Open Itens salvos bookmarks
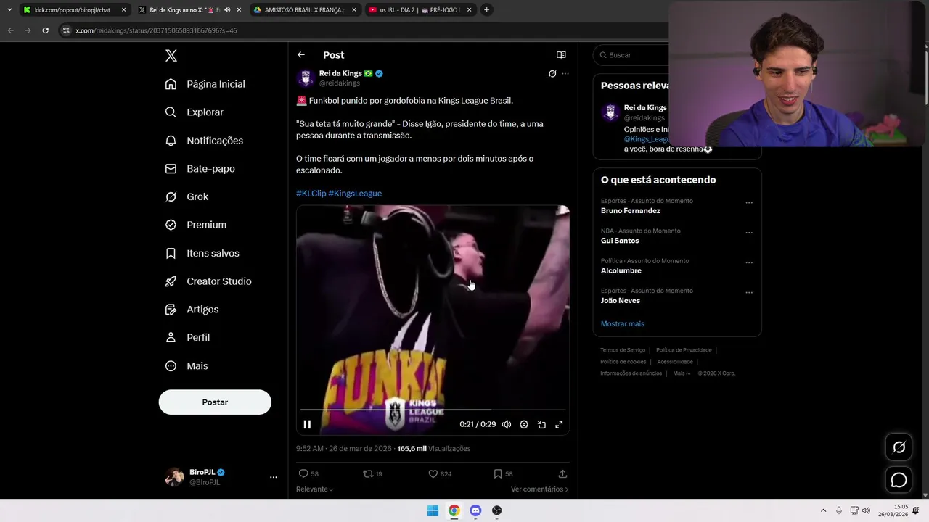Screen dimensions: 929x522 (x=202, y=253)
